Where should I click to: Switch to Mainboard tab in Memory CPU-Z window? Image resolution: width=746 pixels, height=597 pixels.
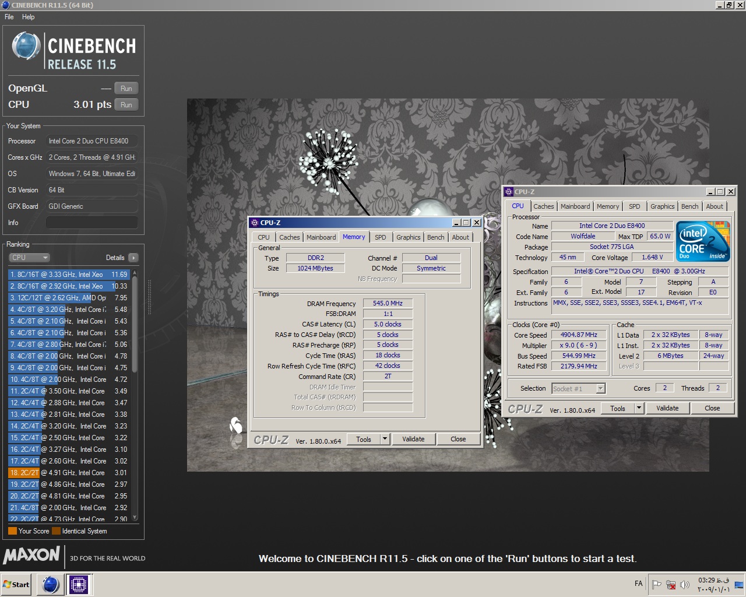coord(321,237)
